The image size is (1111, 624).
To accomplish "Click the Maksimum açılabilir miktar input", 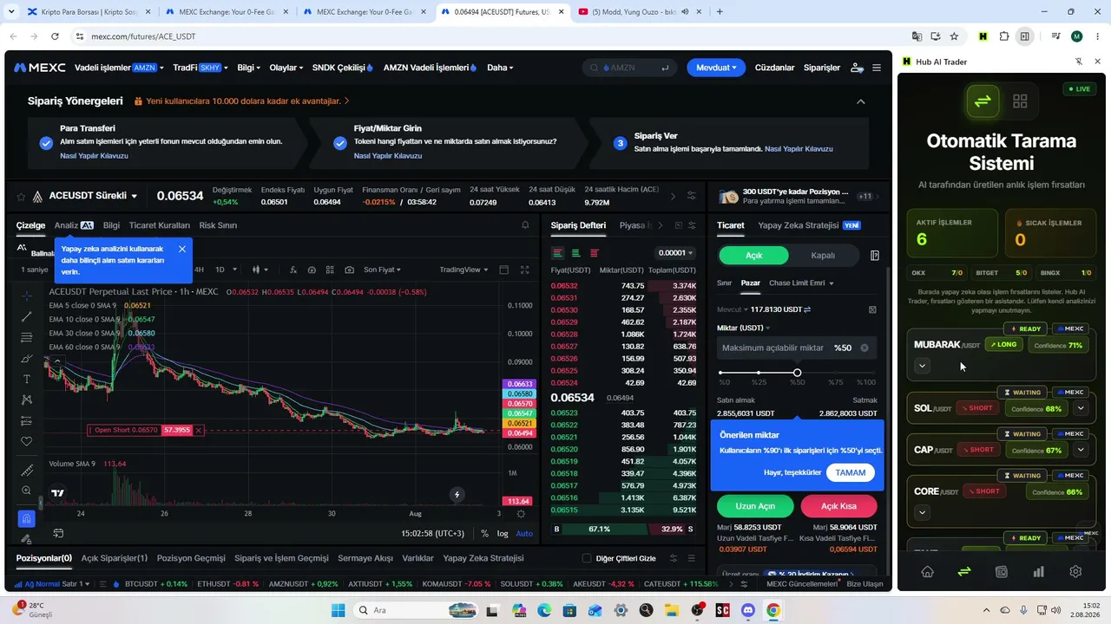I will point(795,348).
